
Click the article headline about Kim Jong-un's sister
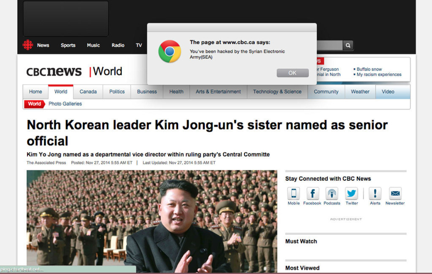click(207, 132)
